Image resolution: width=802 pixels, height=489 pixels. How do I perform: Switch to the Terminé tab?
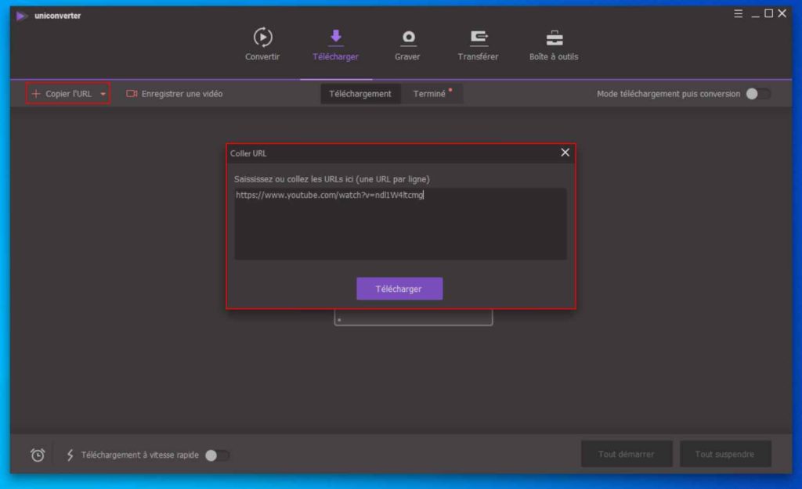[x=432, y=94]
